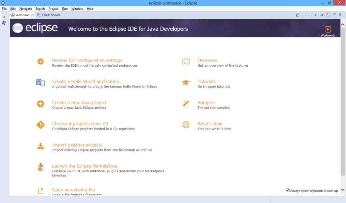
Task: Click the star icon for What's New
Action: click(186, 125)
